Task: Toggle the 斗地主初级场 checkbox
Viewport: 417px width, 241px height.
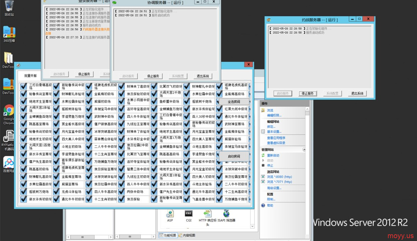Action: point(56,146)
